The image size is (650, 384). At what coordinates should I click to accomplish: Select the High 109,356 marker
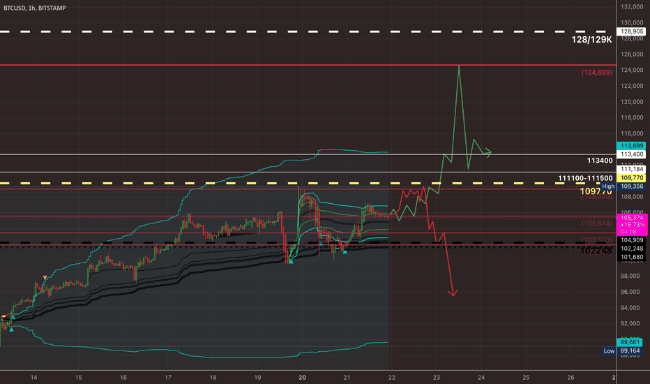(x=623, y=186)
